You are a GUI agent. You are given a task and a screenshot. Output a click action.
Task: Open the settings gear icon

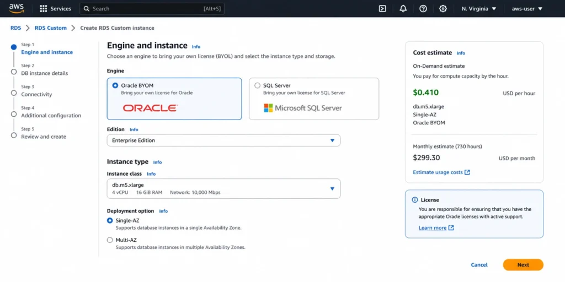pyautogui.click(x=443, y=9)
